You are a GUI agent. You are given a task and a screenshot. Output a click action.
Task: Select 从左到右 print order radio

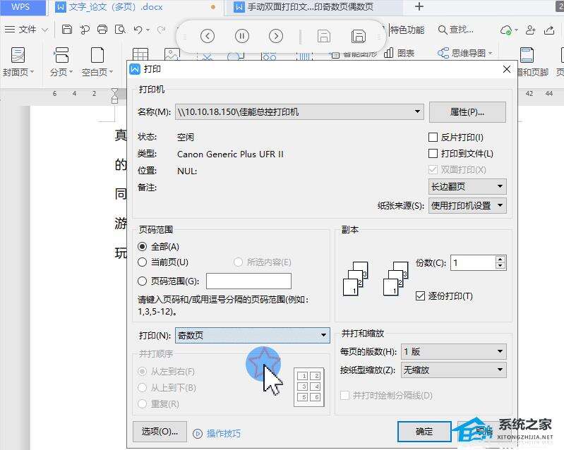(x=143, y=371)
